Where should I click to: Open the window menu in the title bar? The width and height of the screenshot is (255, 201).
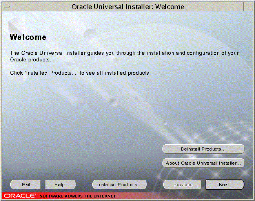click(7, 7)
